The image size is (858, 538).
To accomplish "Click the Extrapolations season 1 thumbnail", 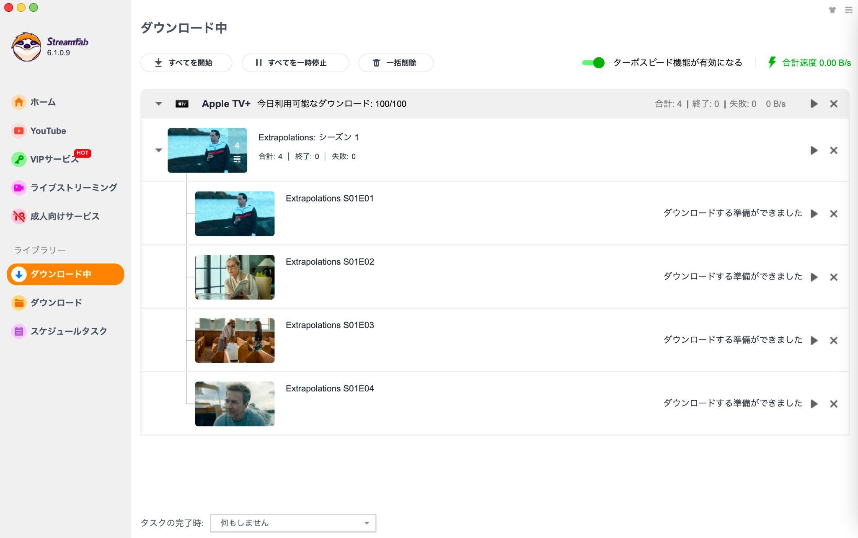I will pyautogui.click(x=207, y=150).
